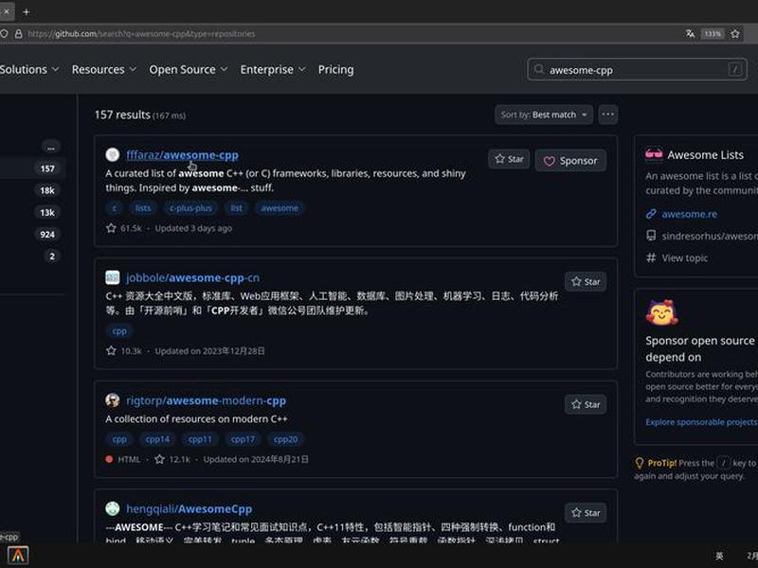Image resolution: width=758 pixels, height=568 pixels.
Task: Click the hengqiali avatar icon
Action: coord(113,508)
